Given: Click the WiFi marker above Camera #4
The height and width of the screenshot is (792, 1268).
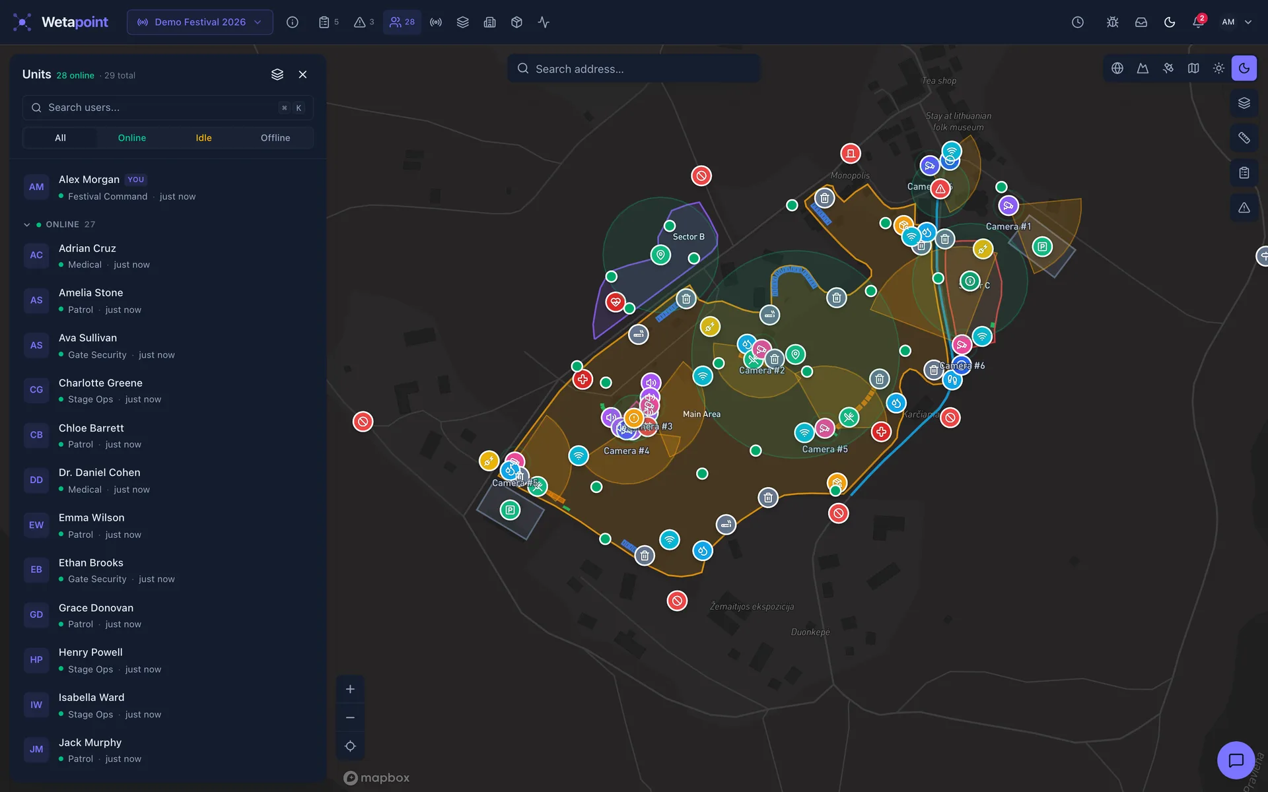Looking at the screenshot, I should [579, 455].
